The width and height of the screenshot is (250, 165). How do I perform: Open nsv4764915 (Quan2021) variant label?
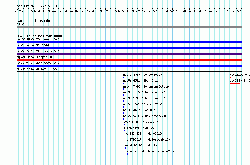[142, 128]
